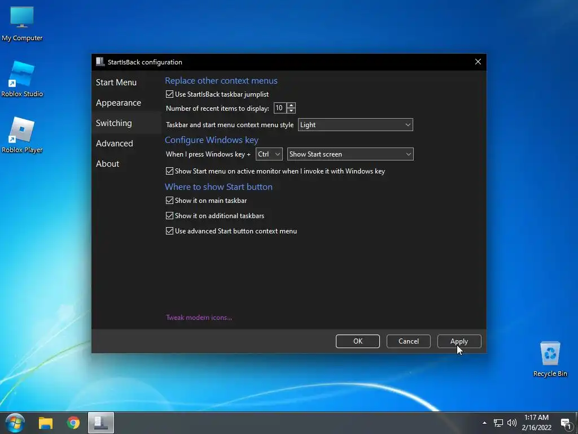
Task: Click the OK button
Action: point(357,341)
